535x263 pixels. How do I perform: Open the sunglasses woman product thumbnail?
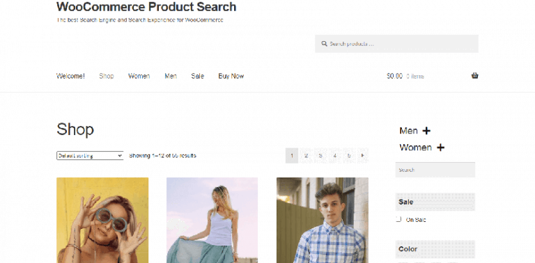point(102,220)
